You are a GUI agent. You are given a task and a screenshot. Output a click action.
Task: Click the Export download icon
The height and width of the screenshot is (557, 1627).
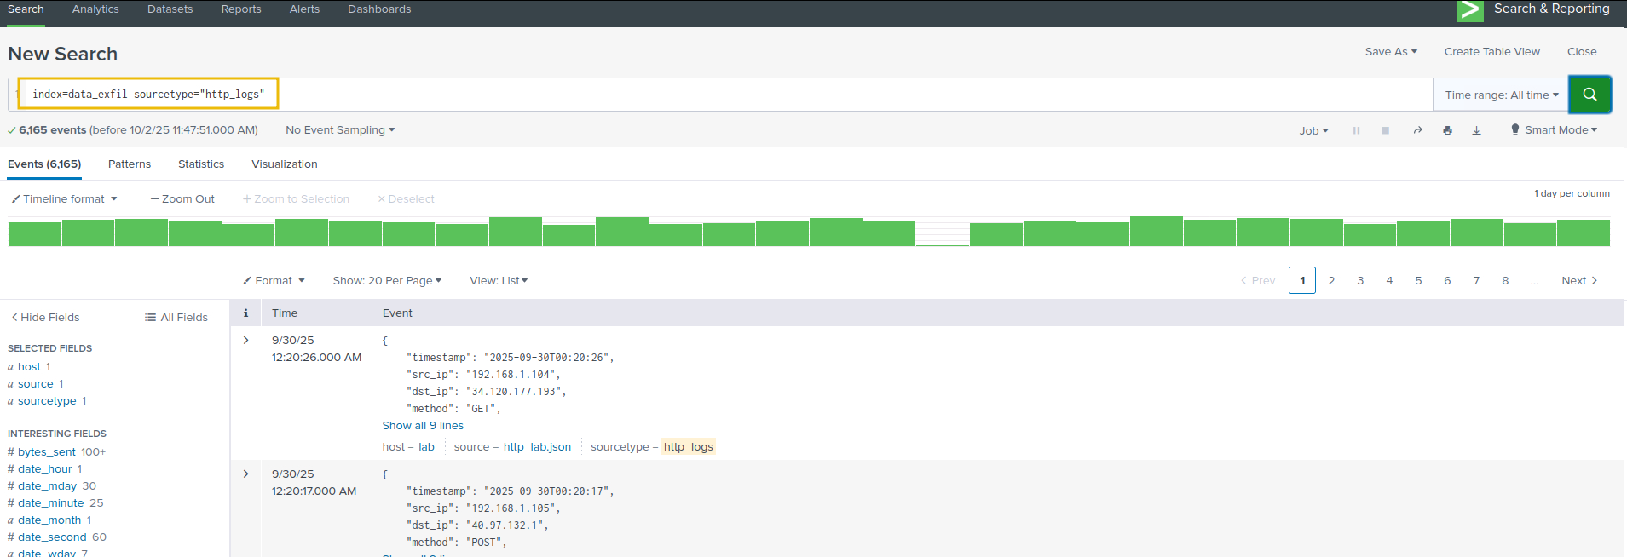pyautogui.click(x=1476, y=130)
